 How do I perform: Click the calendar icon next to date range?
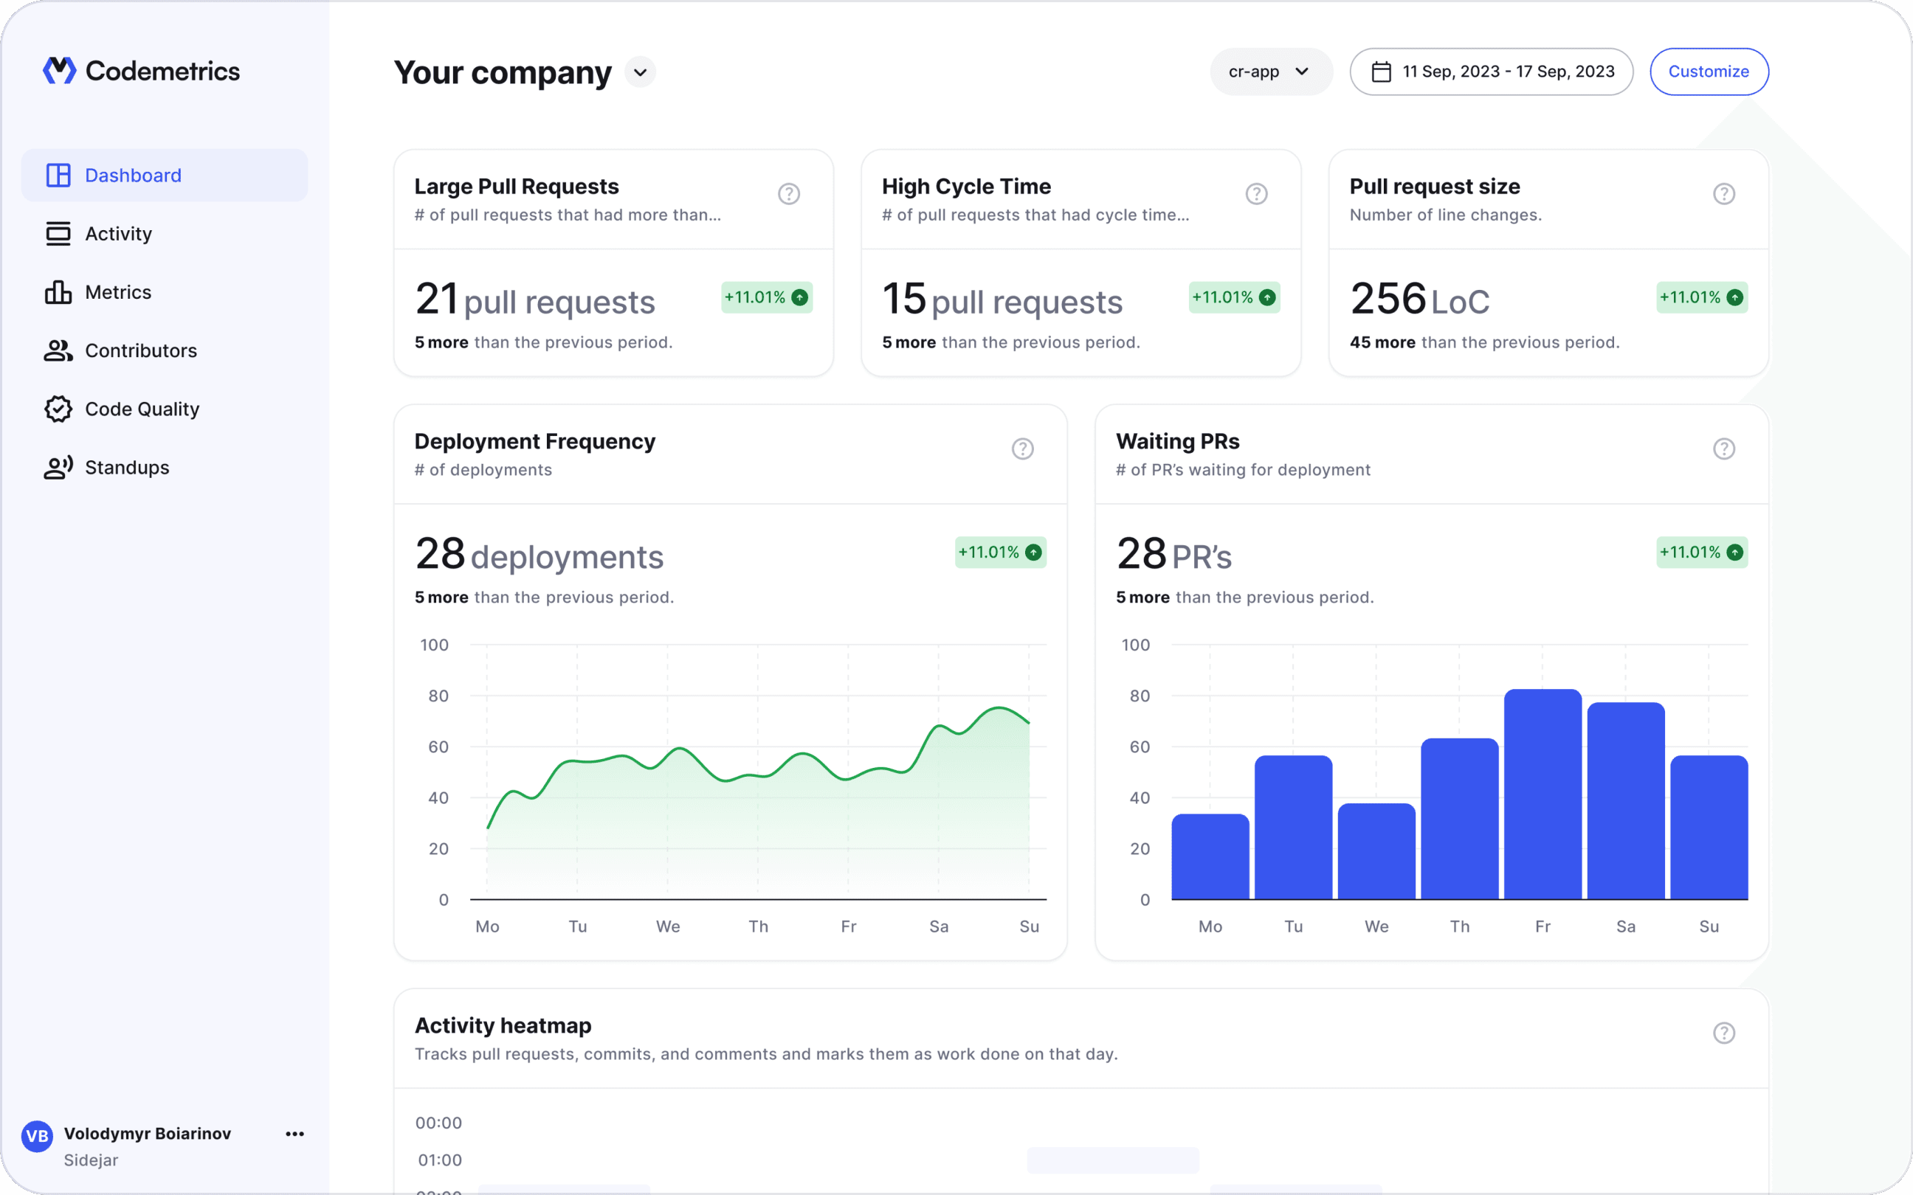pyautogui.click(x=1380, y=70)
